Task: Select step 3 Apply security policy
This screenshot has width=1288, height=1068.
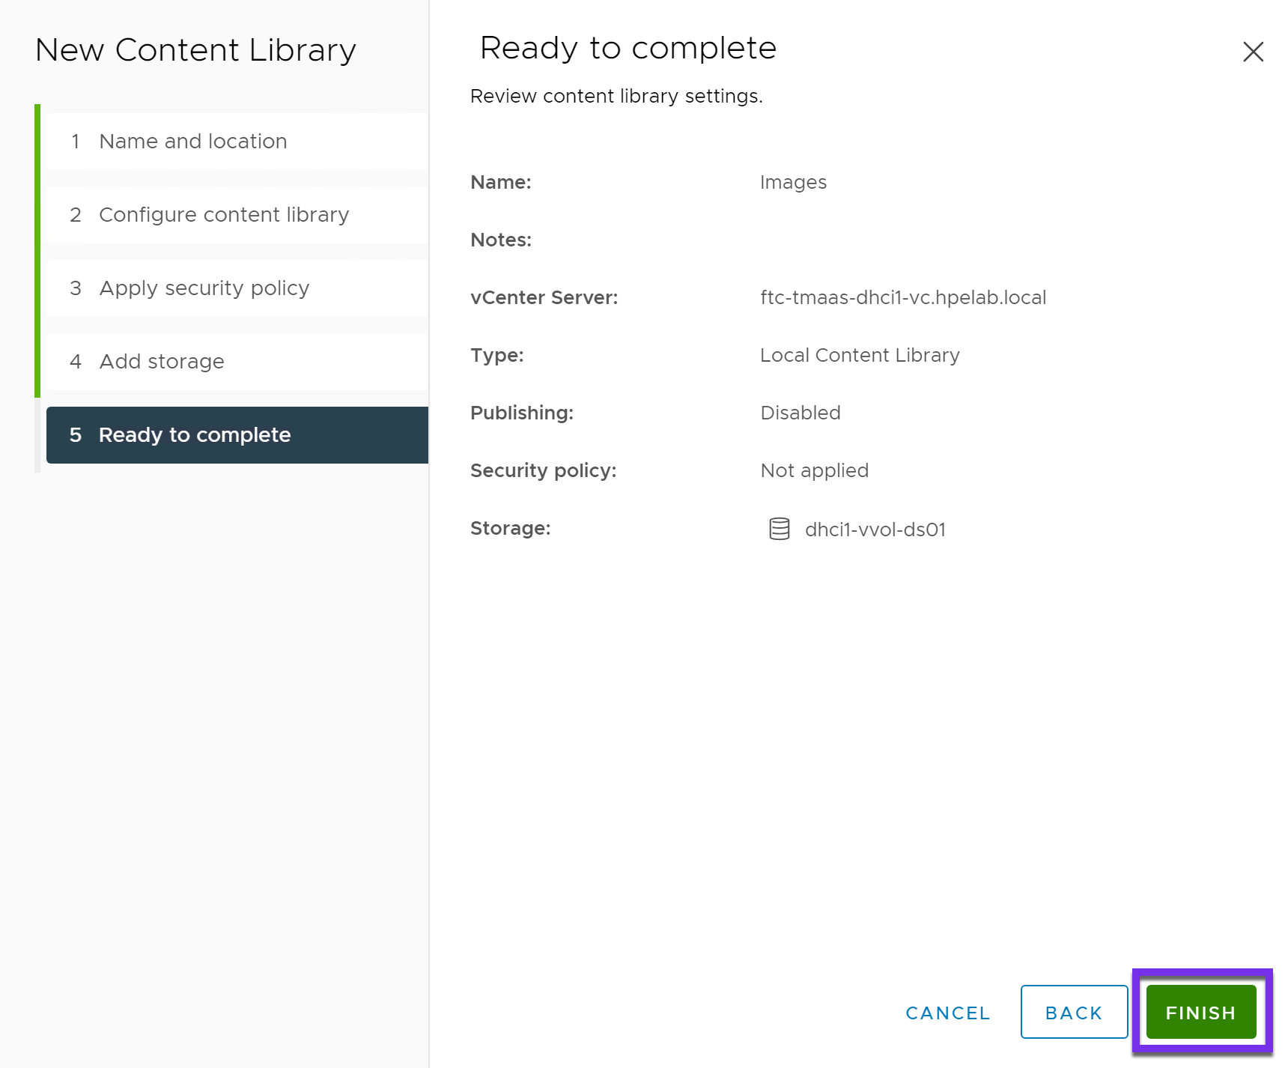Action: pos(203,288)
